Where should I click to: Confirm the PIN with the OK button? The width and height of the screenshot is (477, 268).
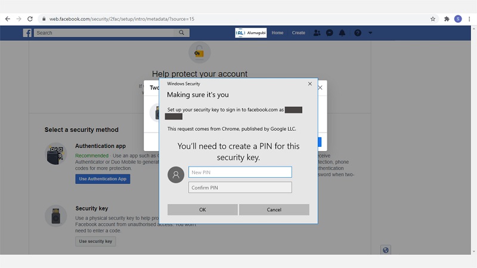(203, 210)
